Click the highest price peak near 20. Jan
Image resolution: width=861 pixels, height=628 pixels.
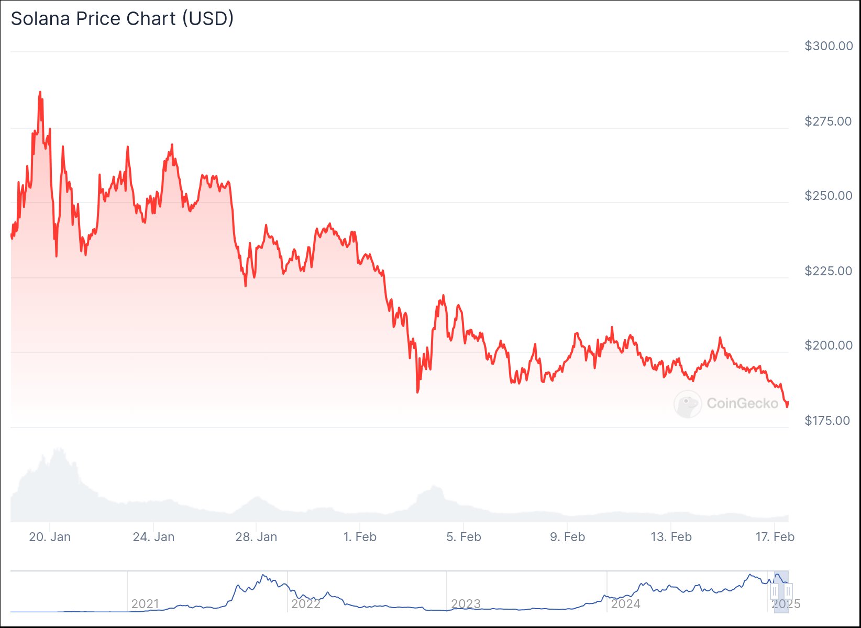coord(40,93)
